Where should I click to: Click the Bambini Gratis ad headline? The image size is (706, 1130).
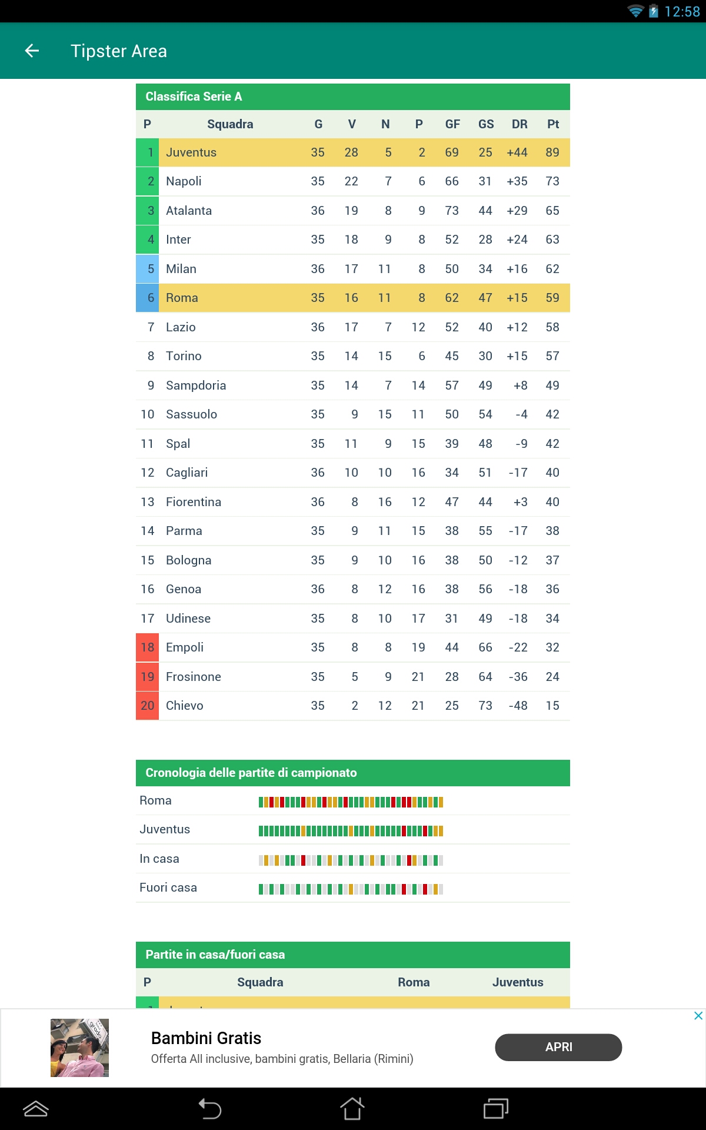point(206,1038)
